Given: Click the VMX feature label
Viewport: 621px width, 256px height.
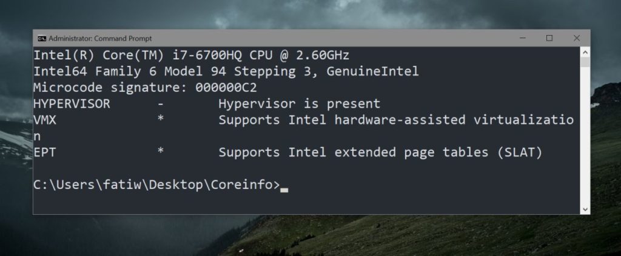Looking at the screenshot, I should pyautogui.click(x=45, y=120).
